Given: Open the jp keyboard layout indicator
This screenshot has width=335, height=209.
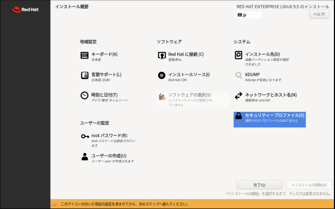Looking at the screenshot, I should 250,14.
